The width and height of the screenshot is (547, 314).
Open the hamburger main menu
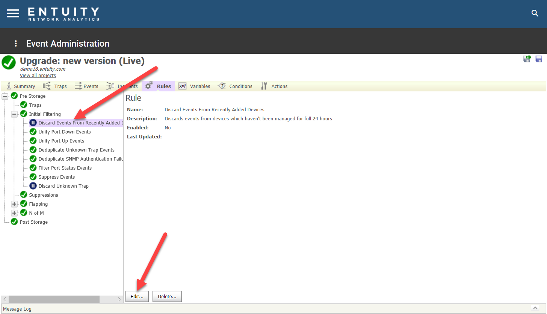(x=13, y=13)
